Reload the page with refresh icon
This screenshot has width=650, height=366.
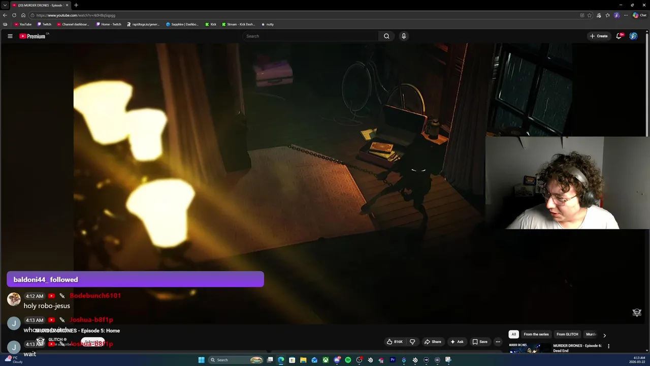point(14,15)
